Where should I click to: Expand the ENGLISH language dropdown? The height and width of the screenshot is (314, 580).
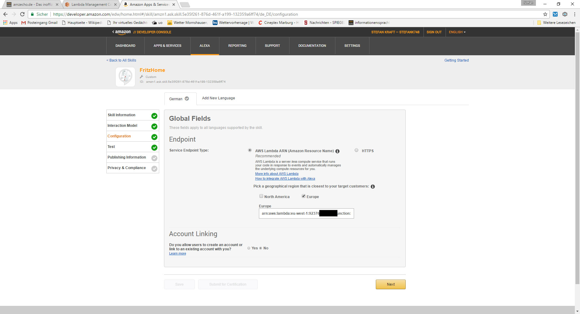point(457,32)
